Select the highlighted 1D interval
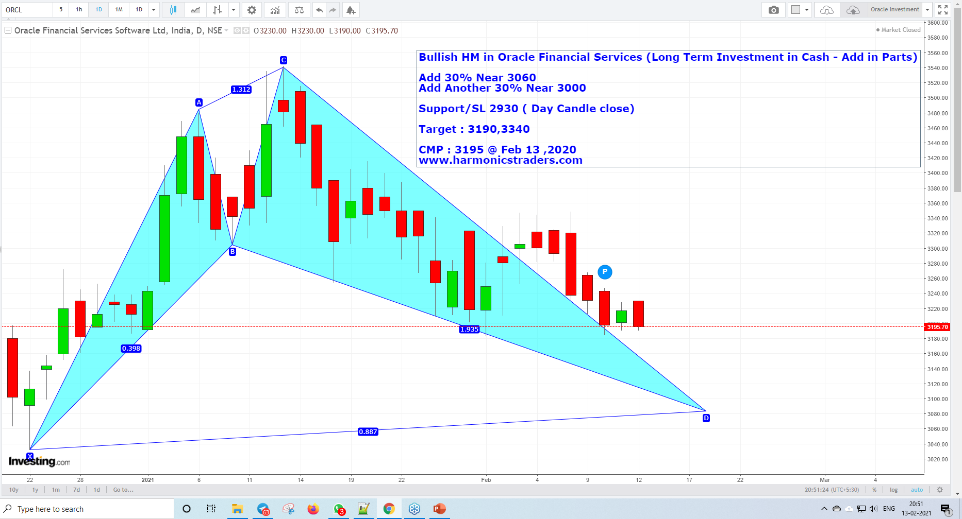This screenshot has width=962, height=519. 98,10
